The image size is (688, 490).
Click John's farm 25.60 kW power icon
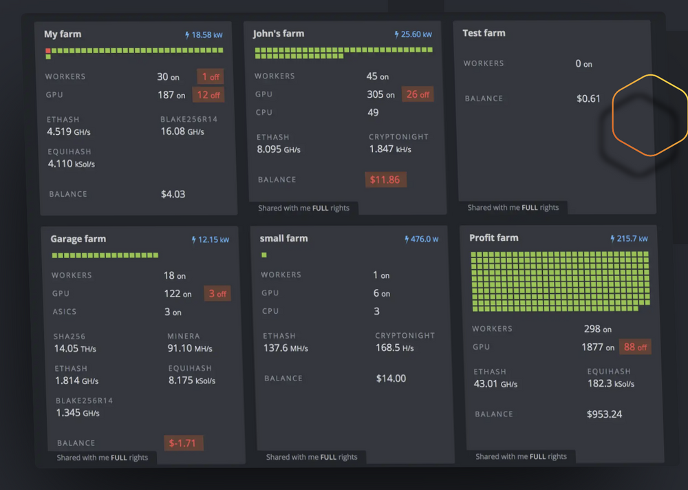396,33
